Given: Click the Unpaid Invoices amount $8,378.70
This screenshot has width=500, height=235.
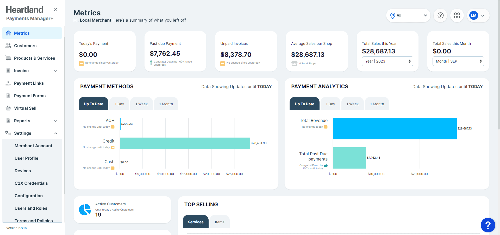Looking at the screenshot, I should (x=236, y=55).
